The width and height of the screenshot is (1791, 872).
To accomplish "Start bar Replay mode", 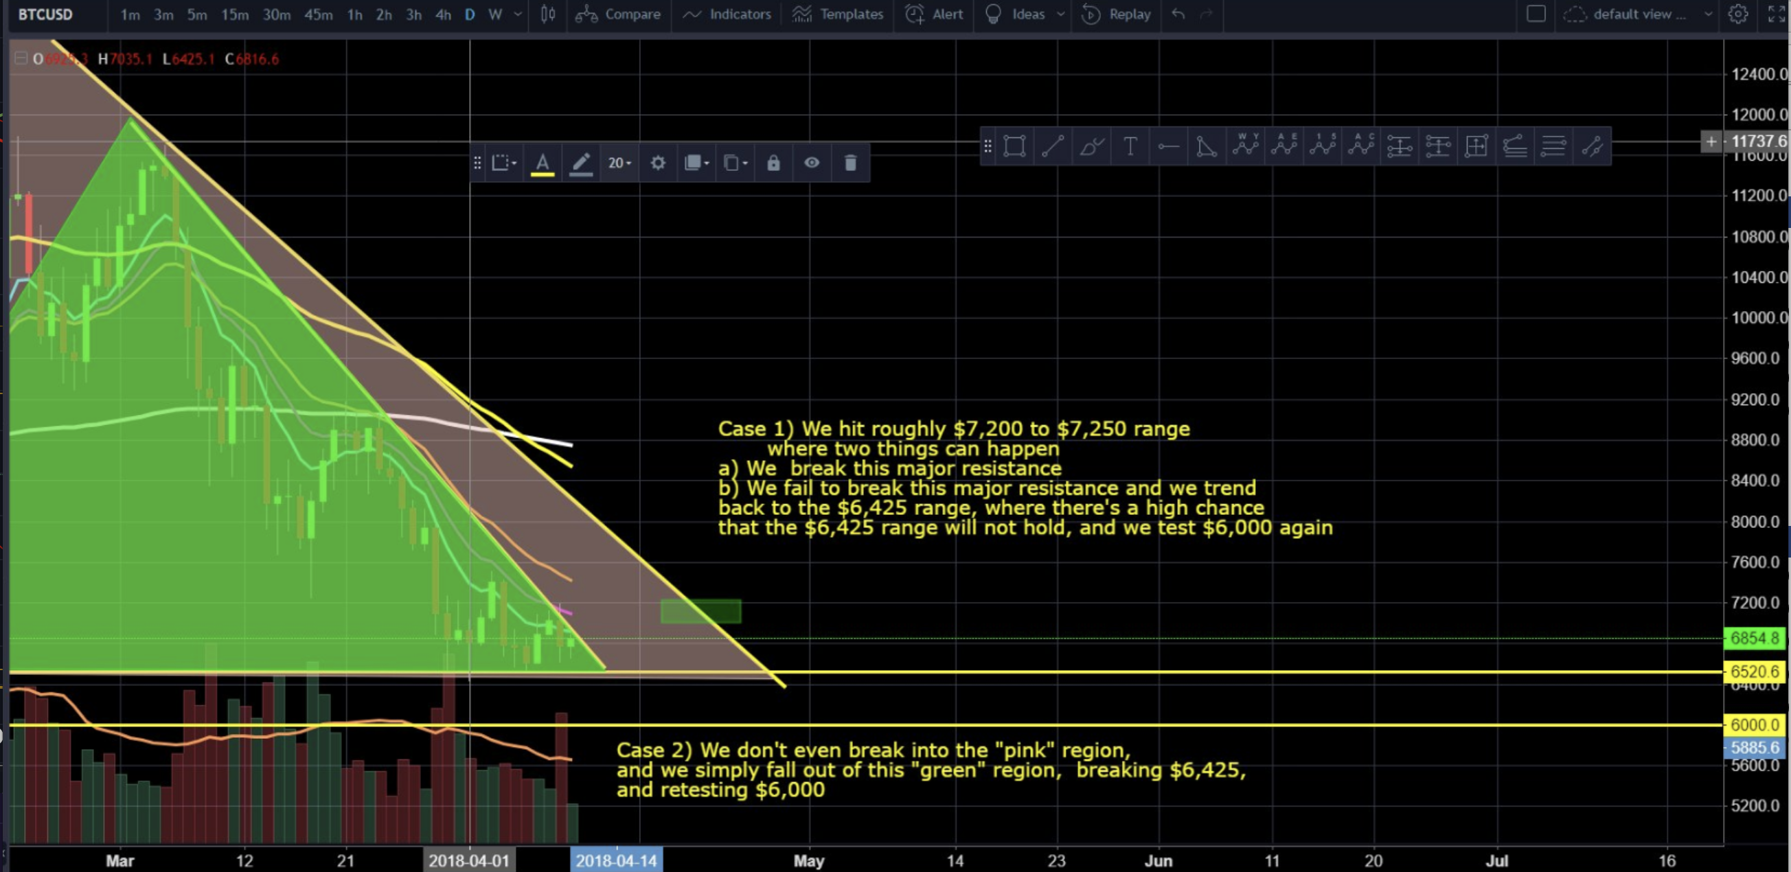I will point(1116,14).
